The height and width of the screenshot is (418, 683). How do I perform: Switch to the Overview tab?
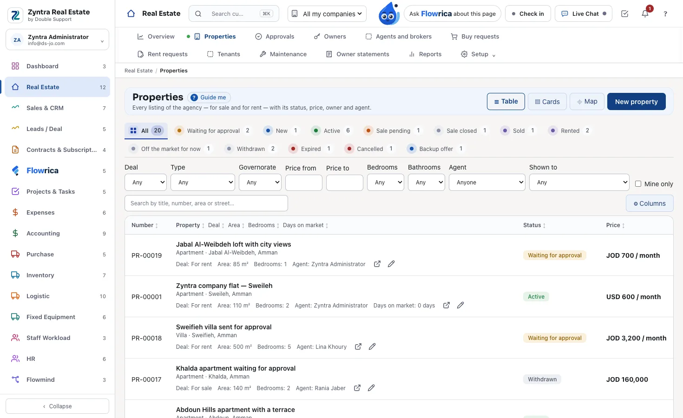tap(156, 36)
